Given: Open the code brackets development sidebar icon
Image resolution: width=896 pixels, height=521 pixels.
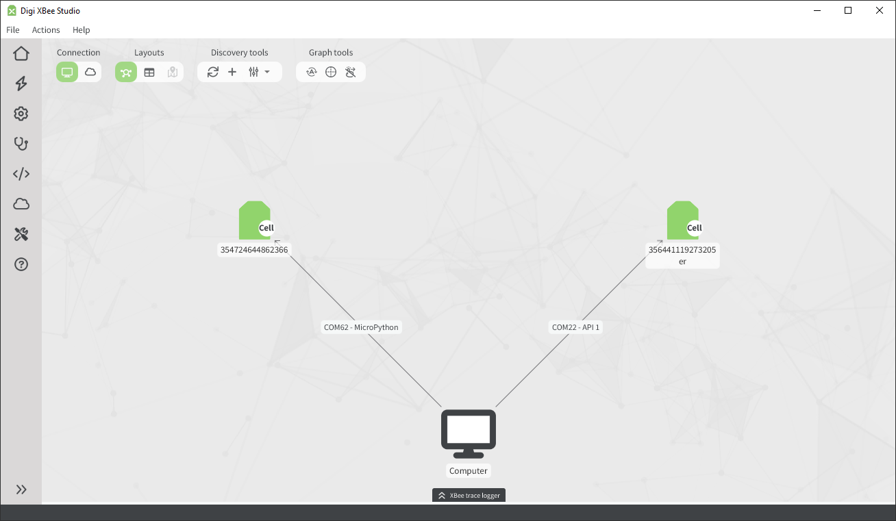Looking at the screenshot, I should coord(21,174).
